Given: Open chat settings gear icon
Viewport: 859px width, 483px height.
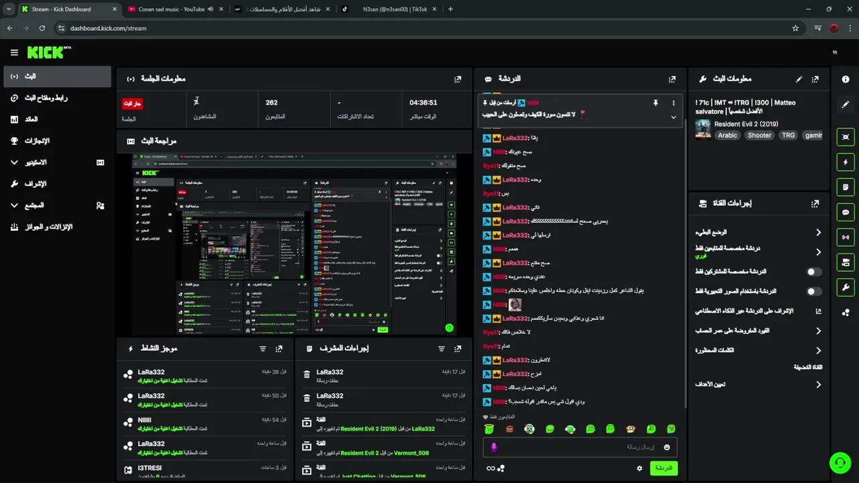Looking at the screenshot, I should [640, 468].
